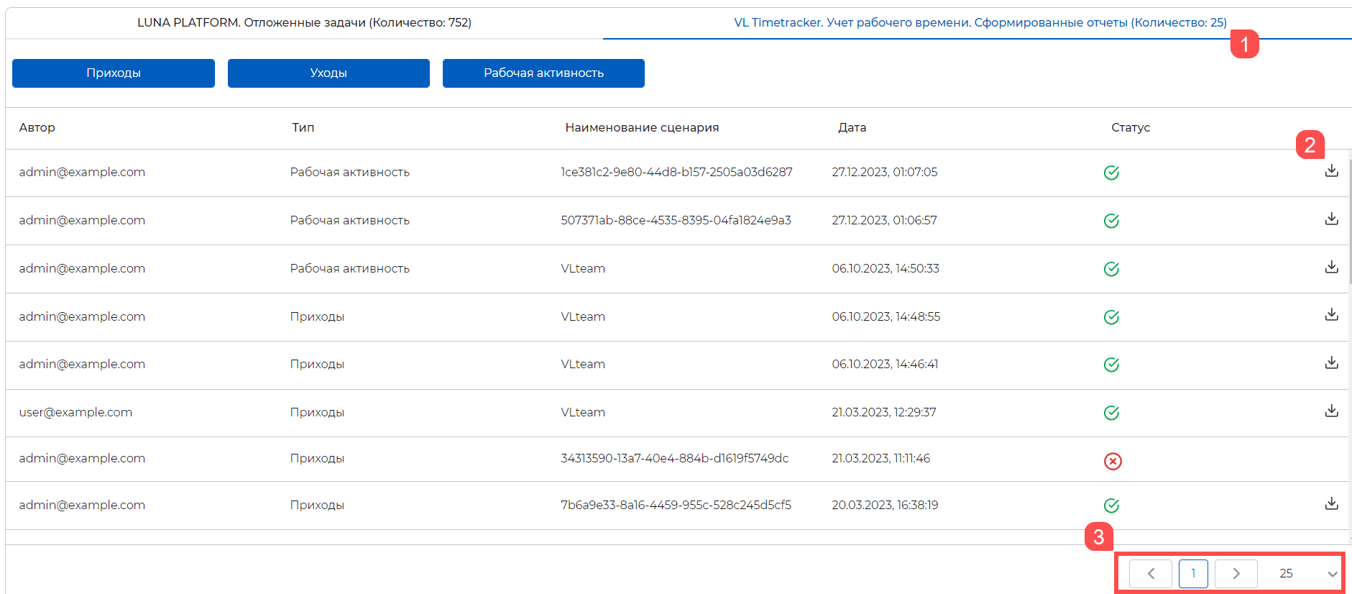Go to next page of reports

tap(1236, 573)
